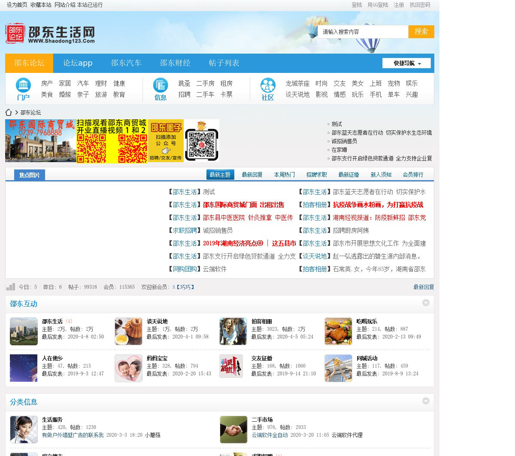Open the 吃喝玩乐 forum thumbnail
The image size is (515, 456).
pos(338,331)
